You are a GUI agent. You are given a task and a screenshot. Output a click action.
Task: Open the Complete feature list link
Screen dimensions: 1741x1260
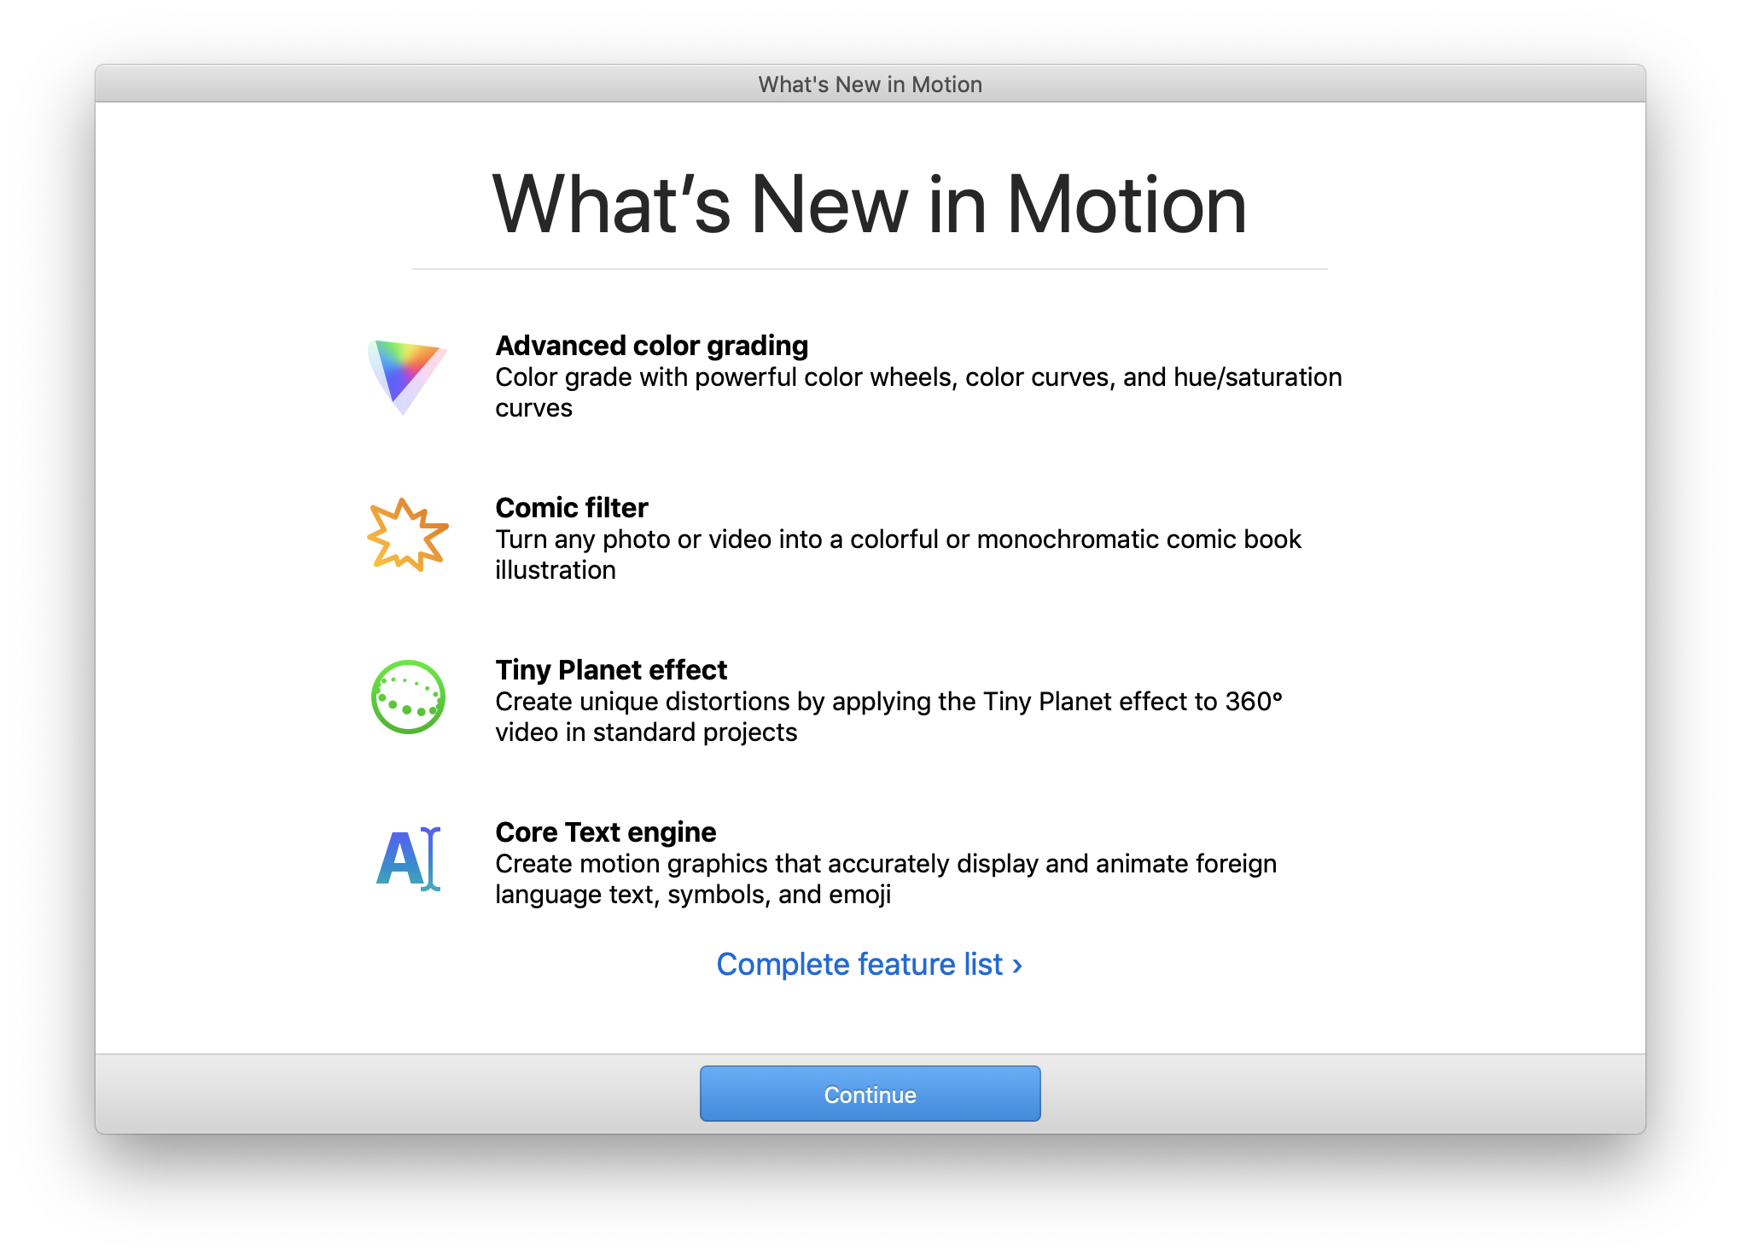pyautogui.click(x=859, y=964)
